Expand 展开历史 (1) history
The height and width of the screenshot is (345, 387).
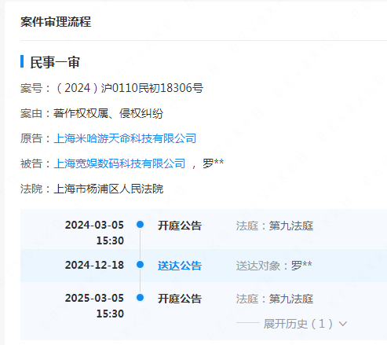[x=298, y=324]
